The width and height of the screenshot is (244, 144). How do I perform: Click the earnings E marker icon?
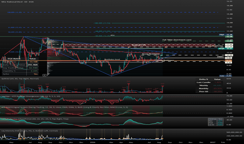point(45,75)
